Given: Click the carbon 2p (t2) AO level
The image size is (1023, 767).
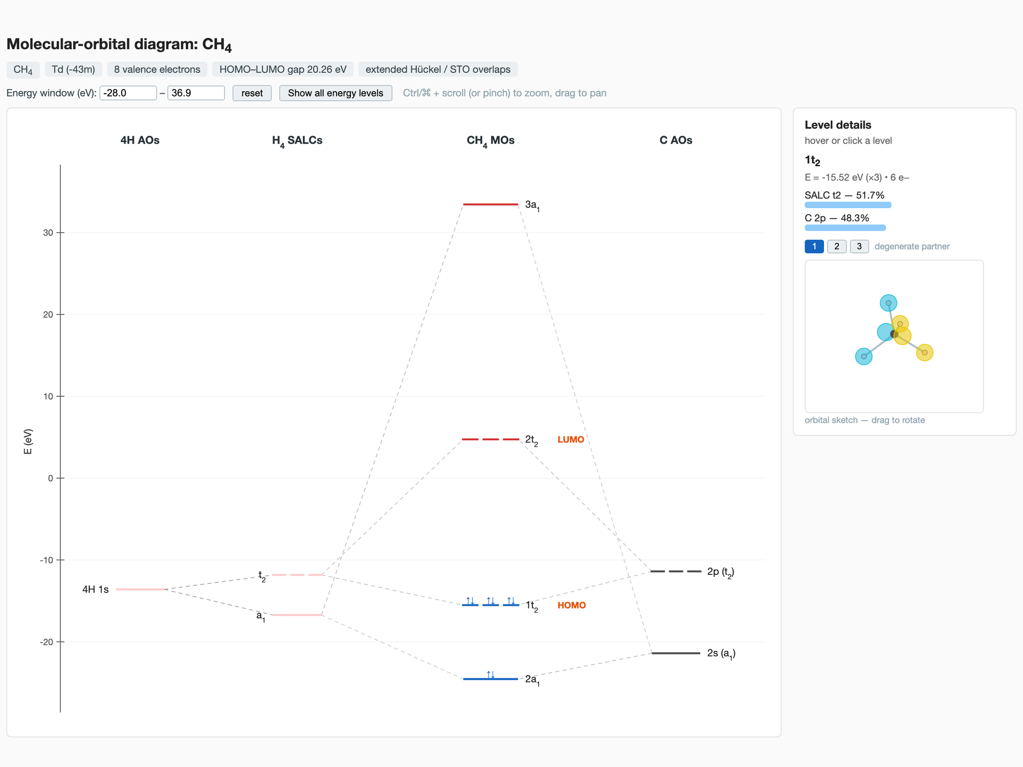Looking at the screenshot, I should tap(676, 571).
